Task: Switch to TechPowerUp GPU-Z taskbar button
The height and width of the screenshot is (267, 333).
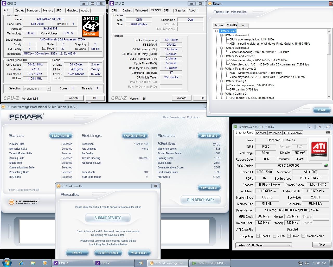Action: click(x=209, y=263)
